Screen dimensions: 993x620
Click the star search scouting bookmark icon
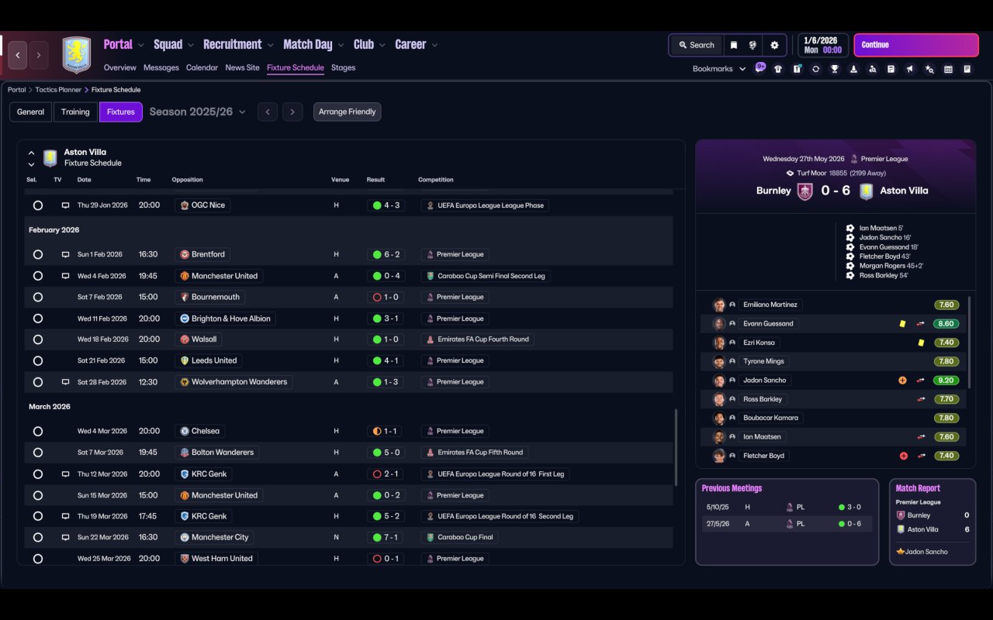point(929,69)
